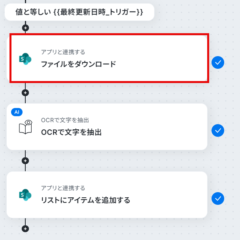Click アプリと連携する label in list-item card
Screen dimensions: 240x240
[x=63, y=188]
